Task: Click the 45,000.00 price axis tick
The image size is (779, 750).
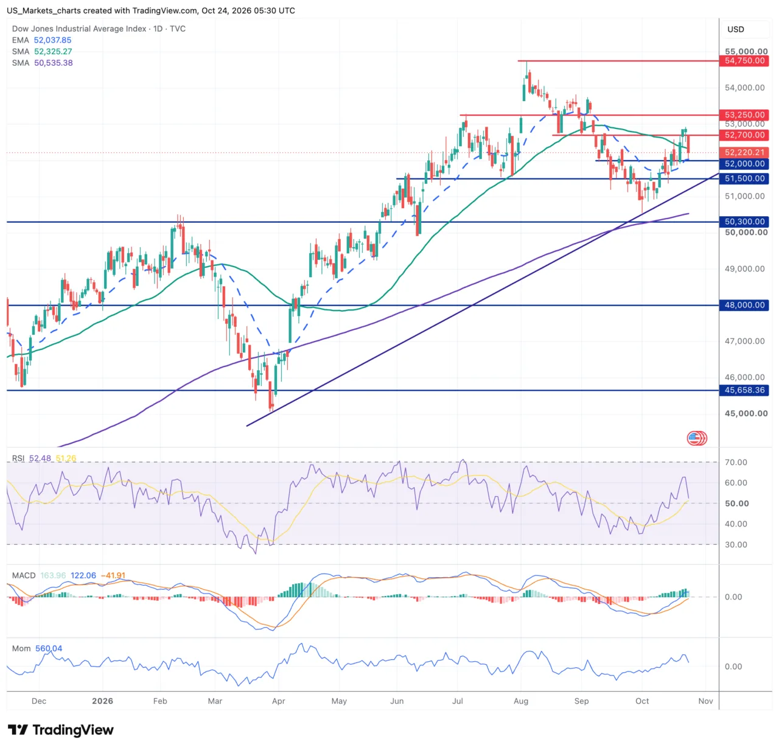Action: (746, 413)
